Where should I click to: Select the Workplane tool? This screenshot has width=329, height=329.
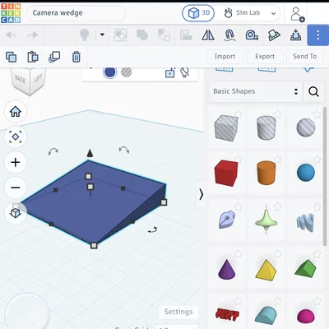[x=274, y=35]
